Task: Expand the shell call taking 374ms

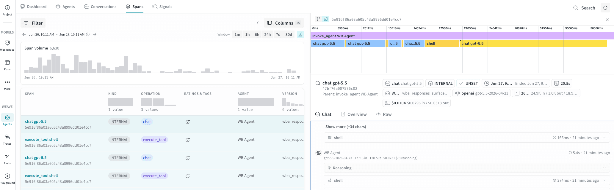Action: pyautogui.click(x=466, y=180)
